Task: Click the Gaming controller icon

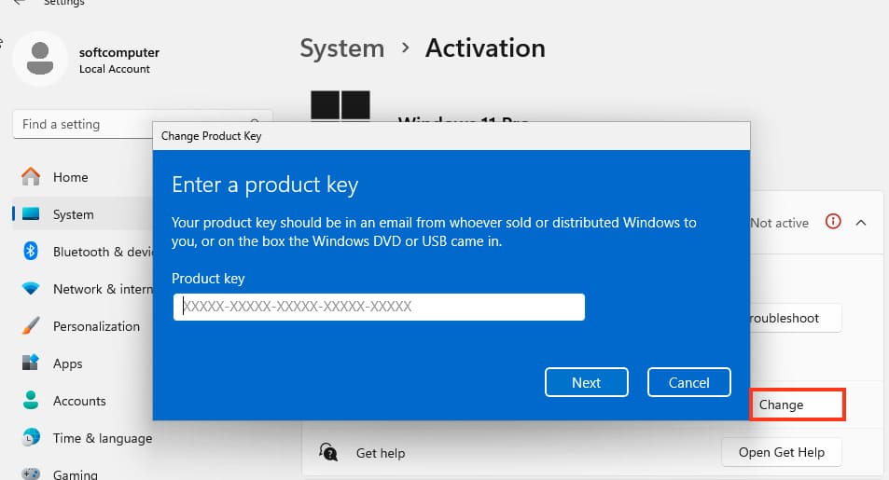Action: 31,473
